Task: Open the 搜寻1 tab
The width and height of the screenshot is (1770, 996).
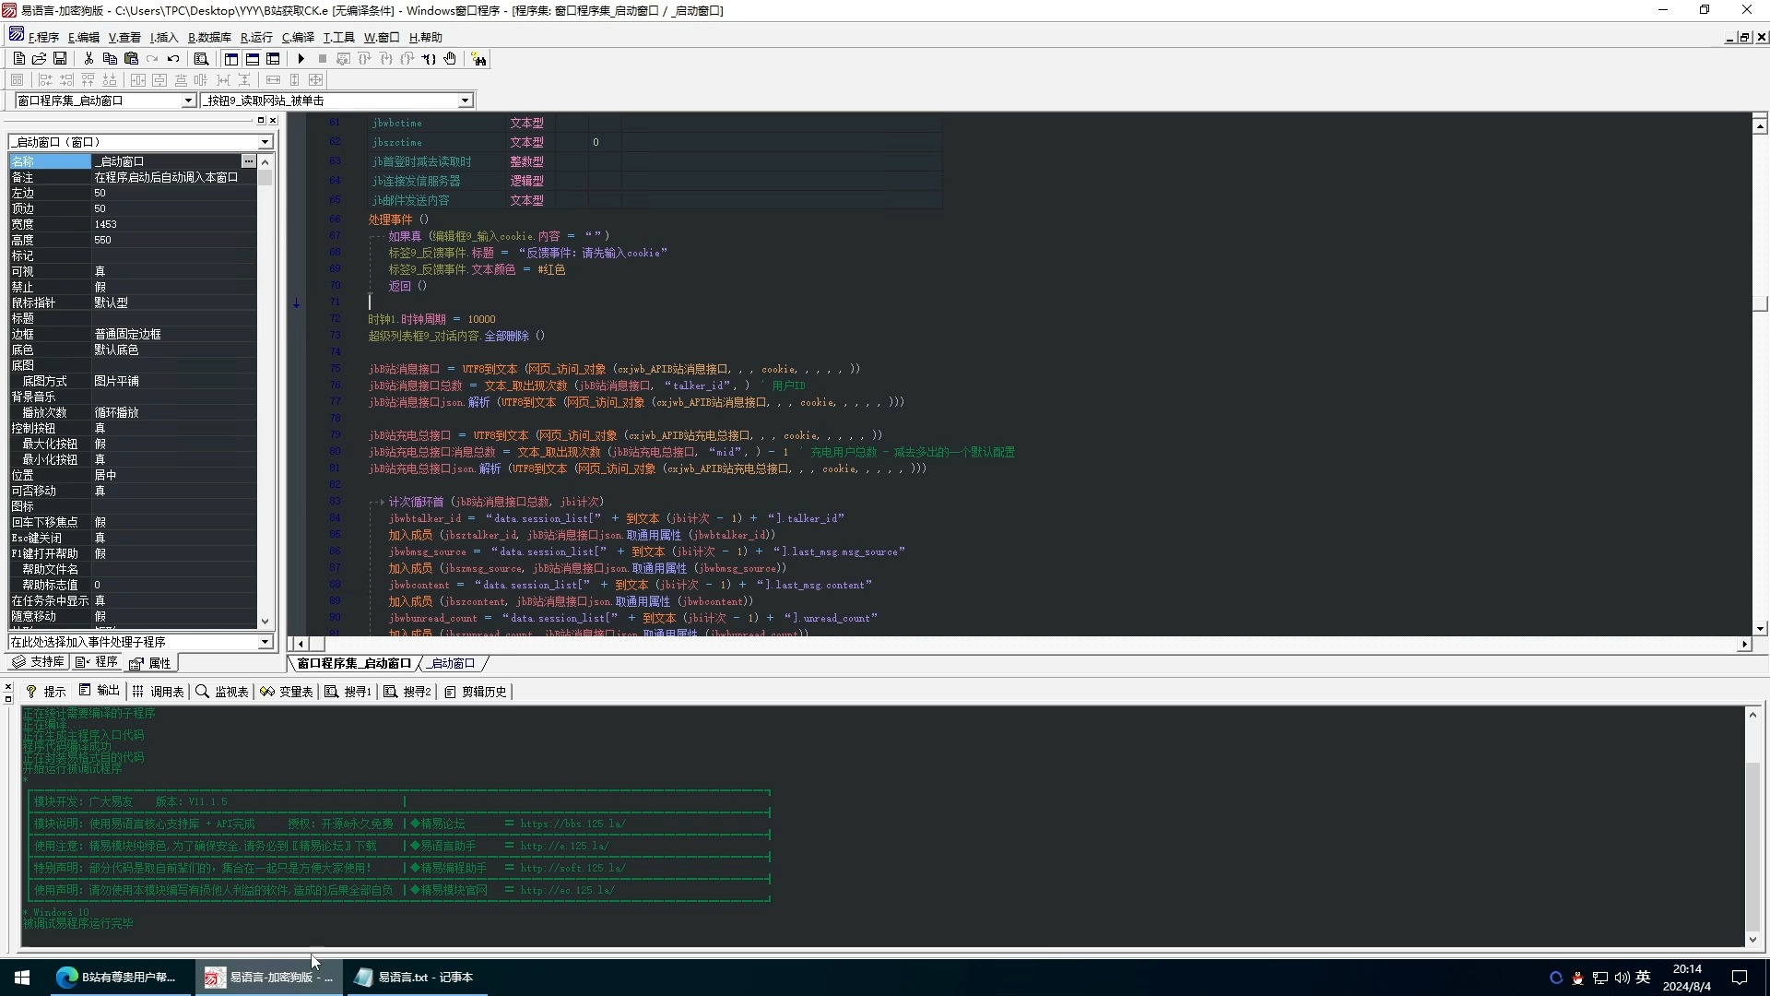Action: (348, 691)
